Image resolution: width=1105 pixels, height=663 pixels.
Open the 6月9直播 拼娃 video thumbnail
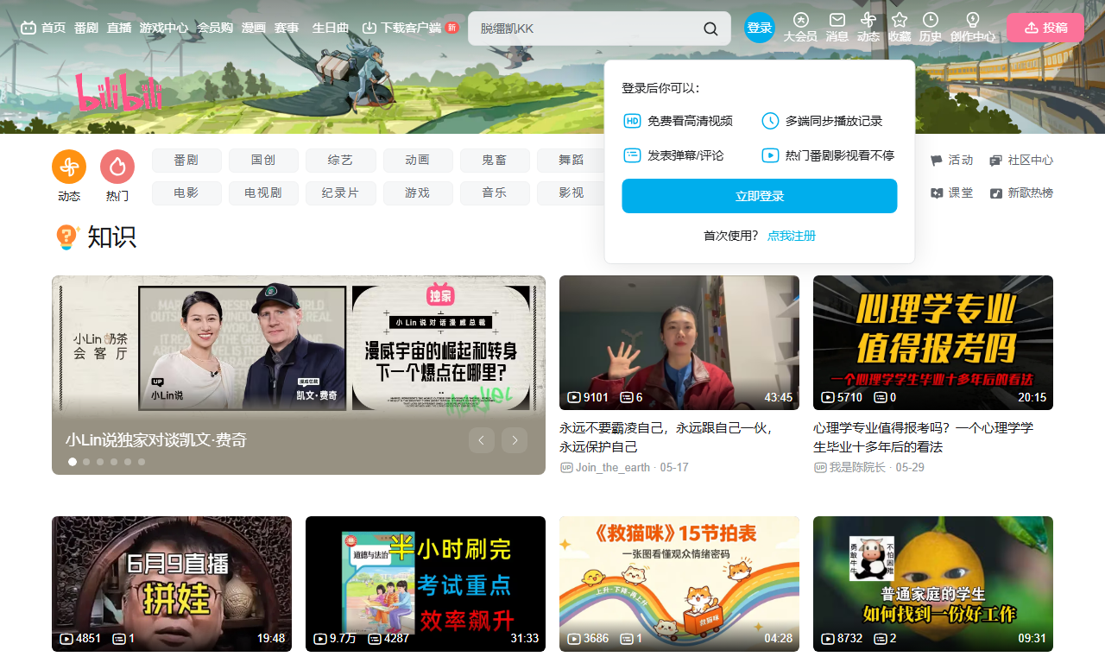(x=172, y=584)
